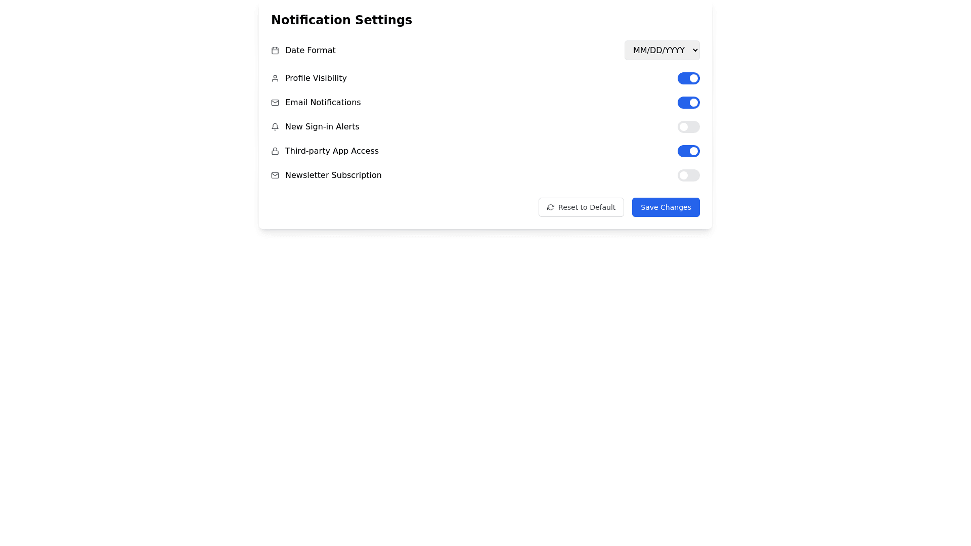Click the Notification Settings heading
This screenshot has height=546, width=971.
click(x=341, y=20)
